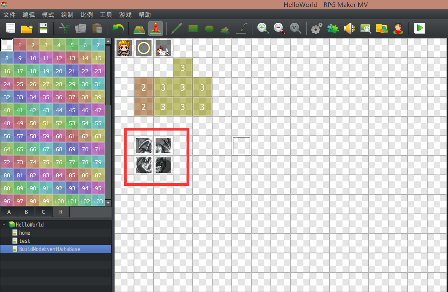Reset map zoom to actual size
Viewport: 448px width, 292px height.
click(295, 28)
